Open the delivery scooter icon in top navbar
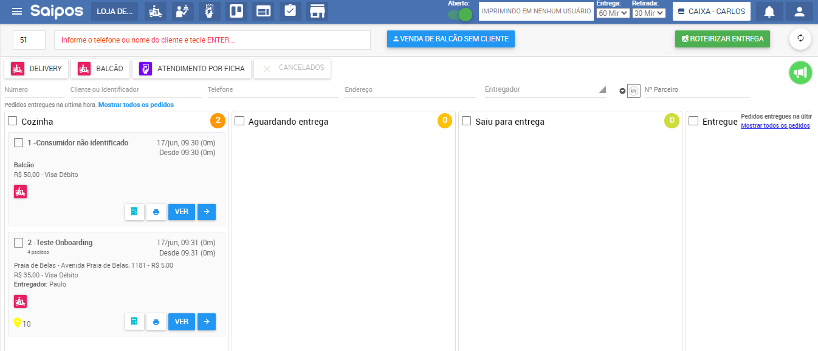Screen dimensions: 818x351 click(x=156, y=12)
